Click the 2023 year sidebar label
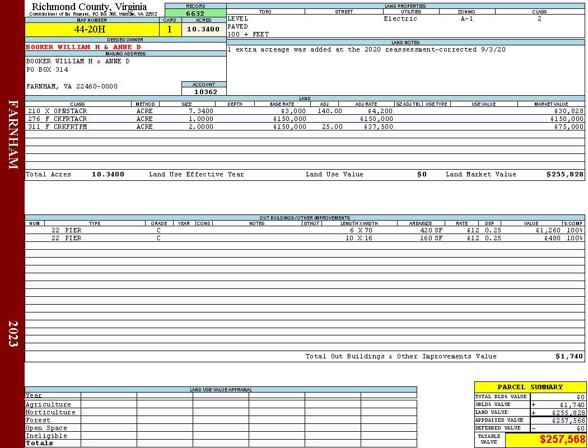This screenshot has height=448, width=588. [x=13, y=333]
